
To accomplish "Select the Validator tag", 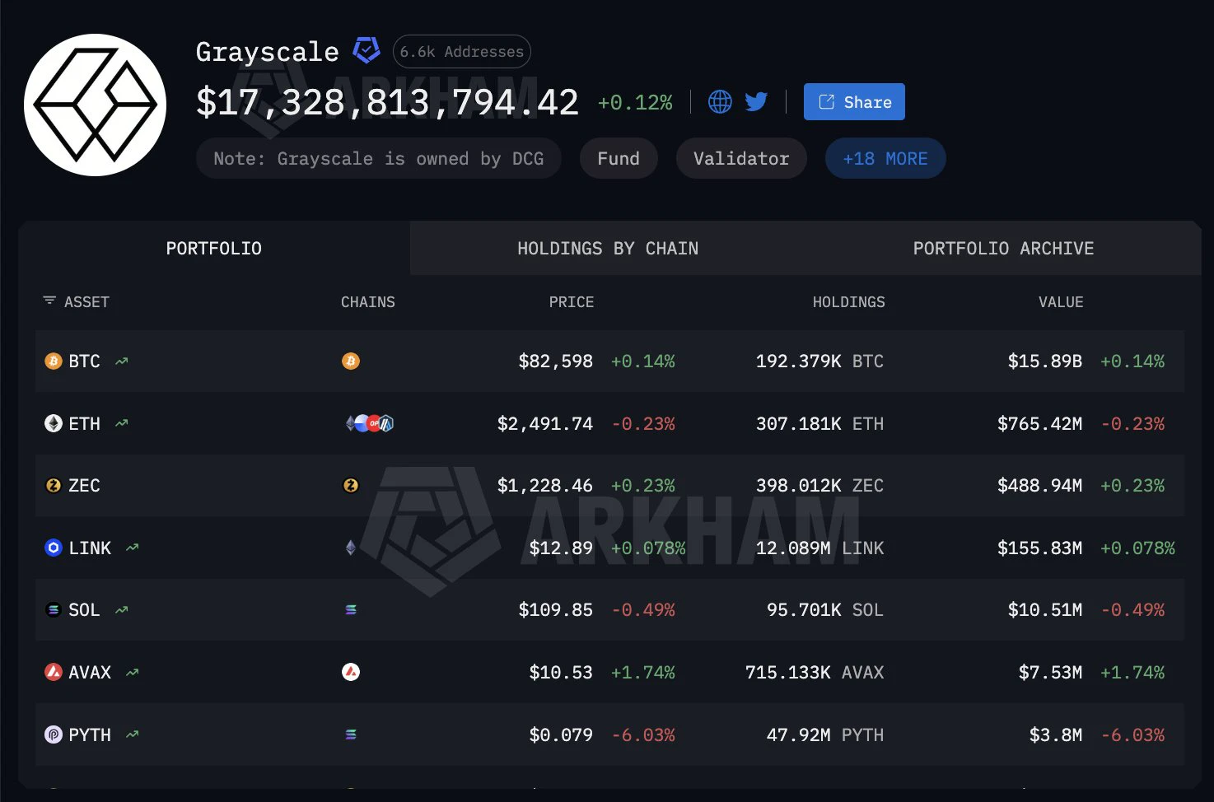I will [741, 158].
